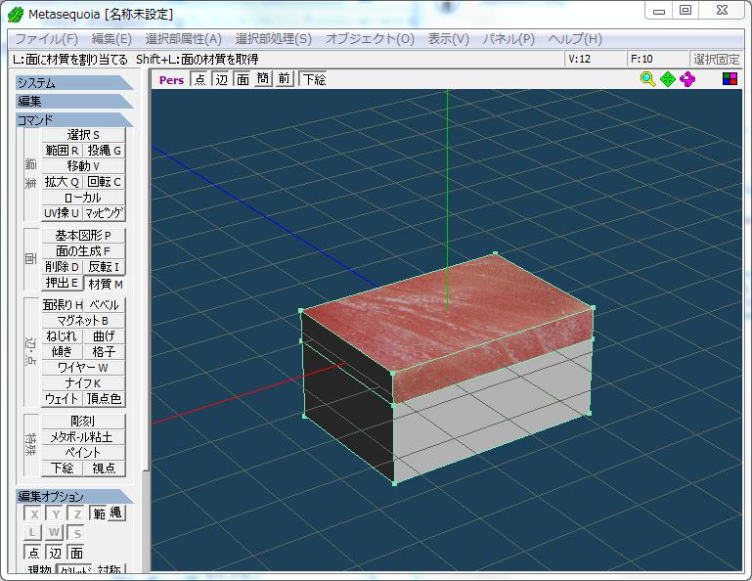Select the マグネット B magnet command

point(83,321)
